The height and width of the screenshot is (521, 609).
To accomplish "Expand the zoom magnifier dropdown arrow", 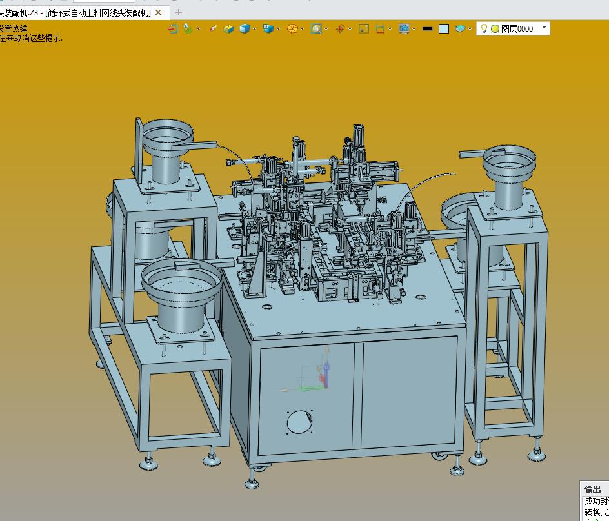I will 326,29.
